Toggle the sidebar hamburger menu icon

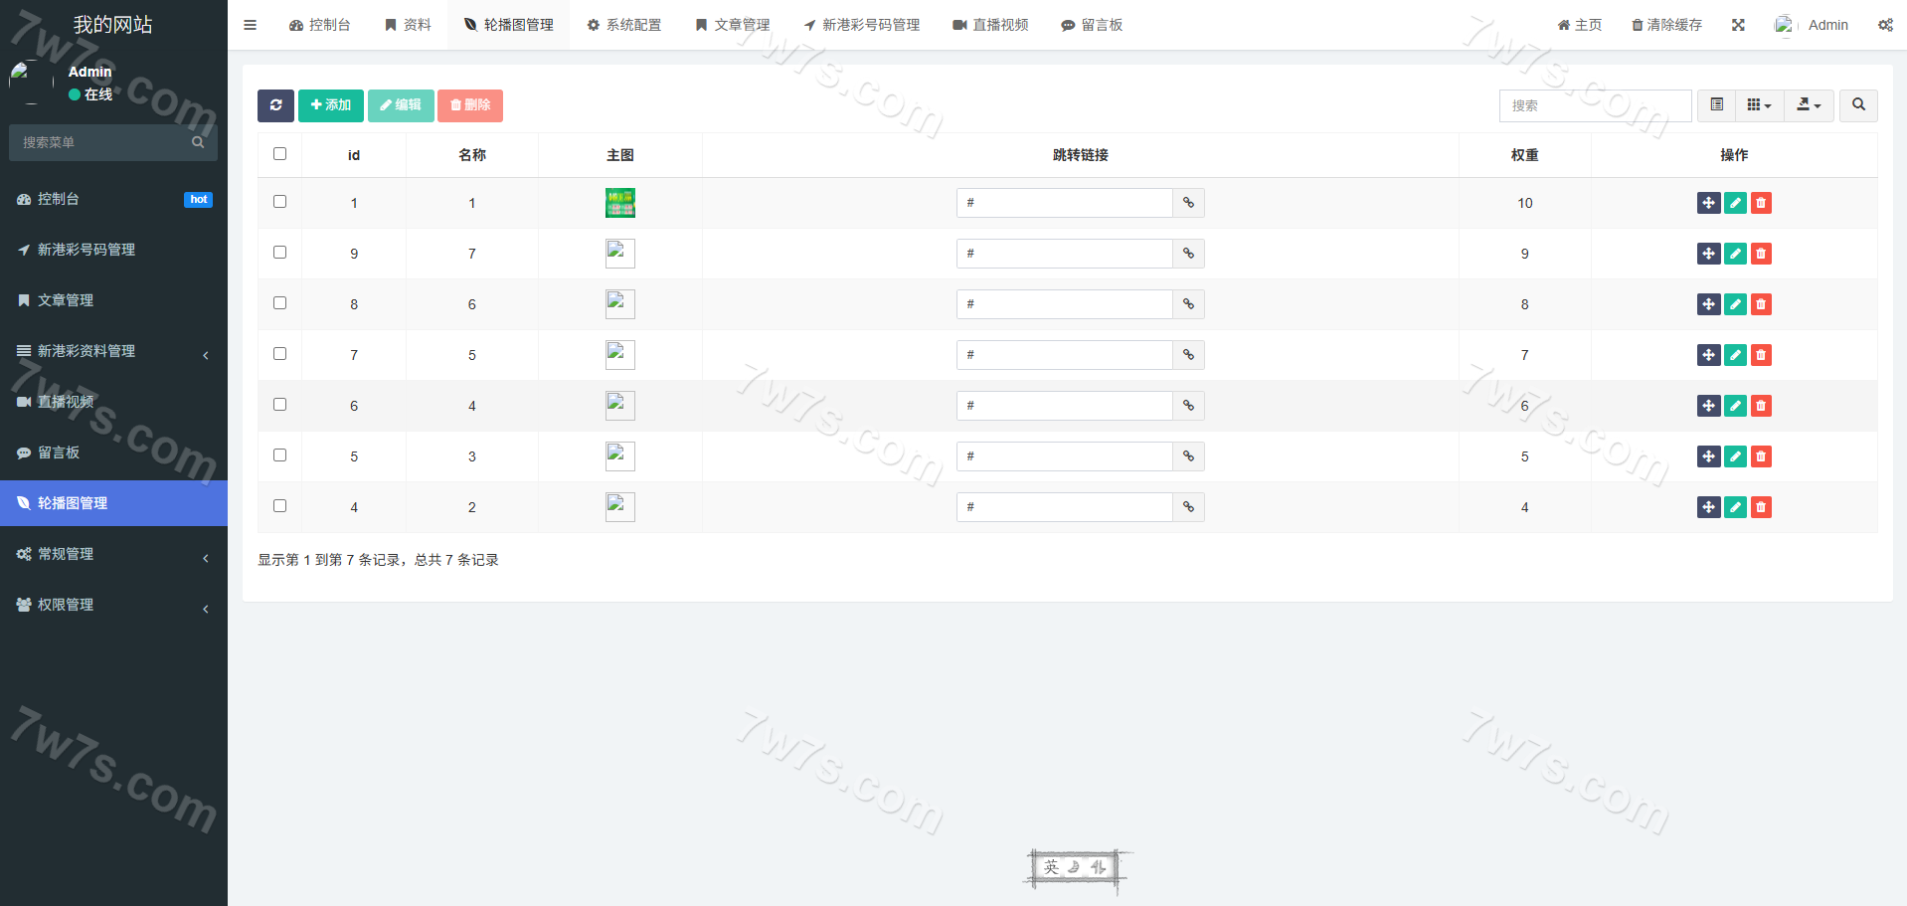[x=251, y=25]
